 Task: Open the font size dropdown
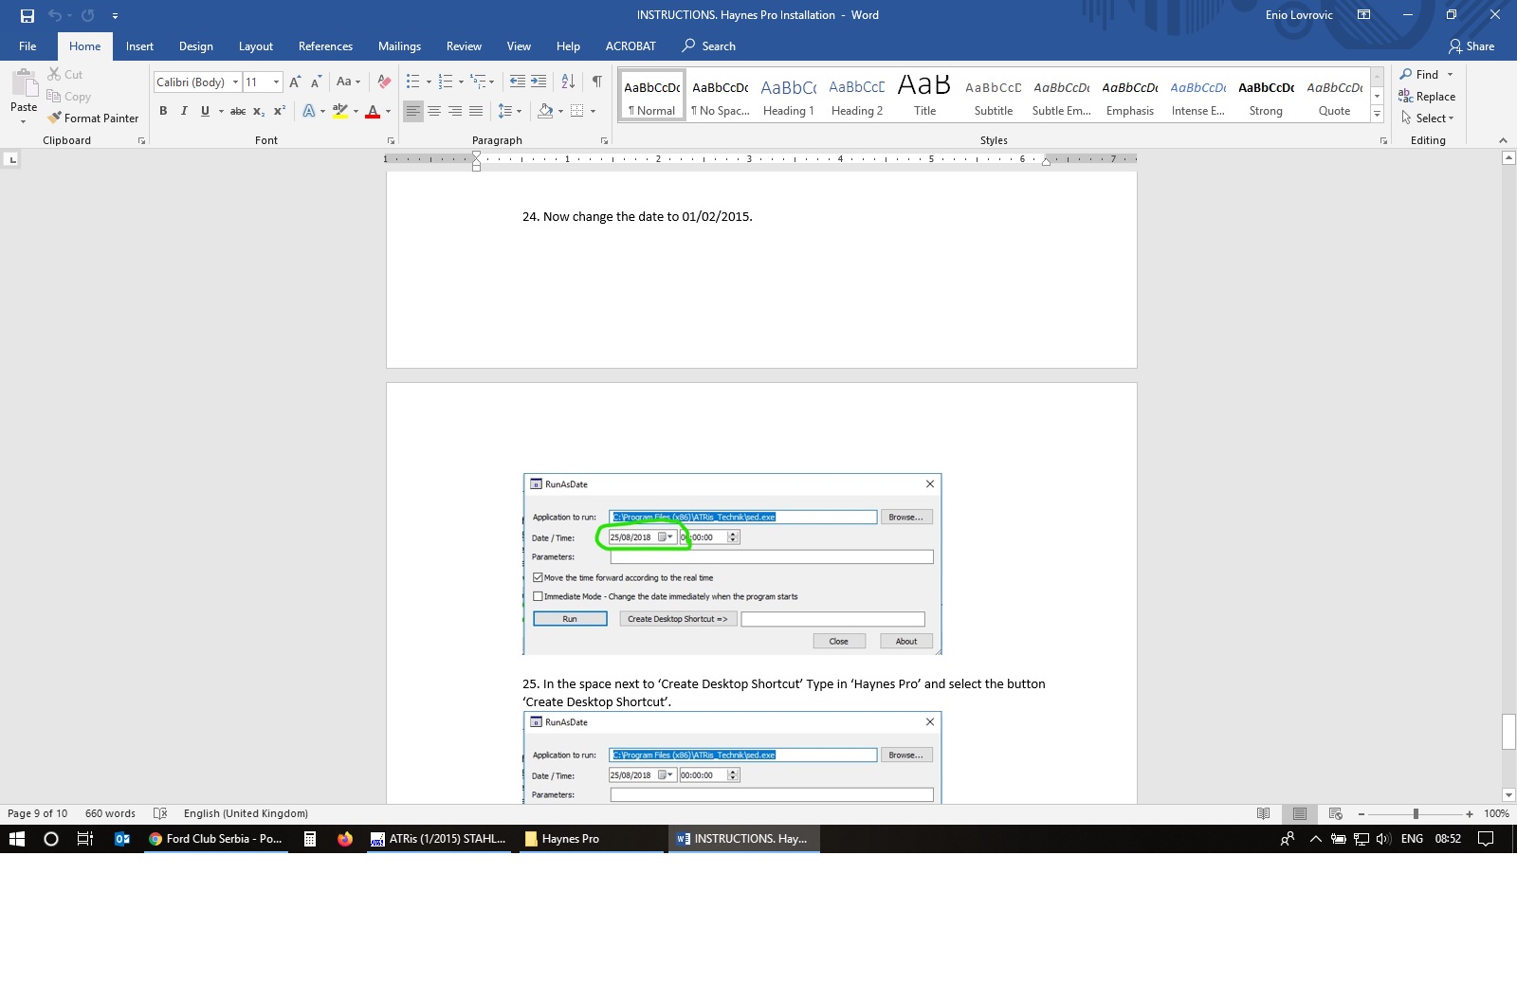click(x=276, y=82)
